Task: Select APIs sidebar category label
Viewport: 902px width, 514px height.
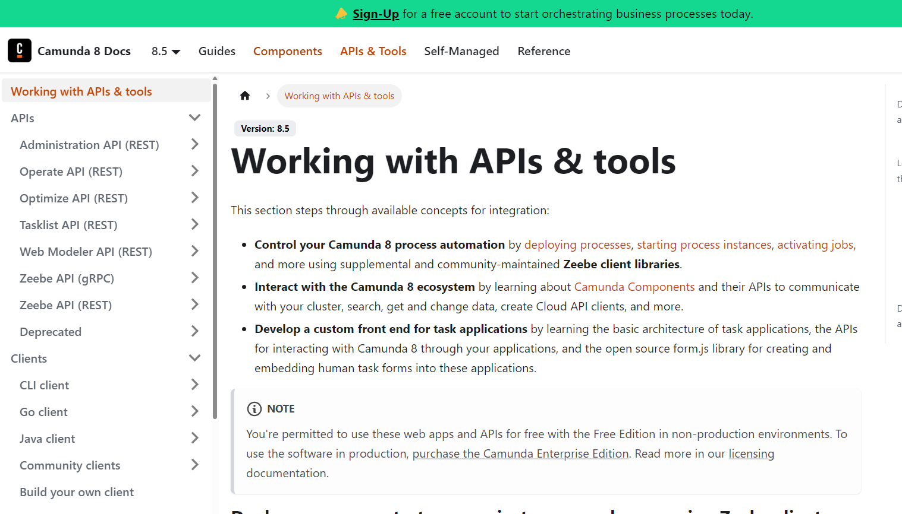Action: pyautogui.click(x=23, y=118)
